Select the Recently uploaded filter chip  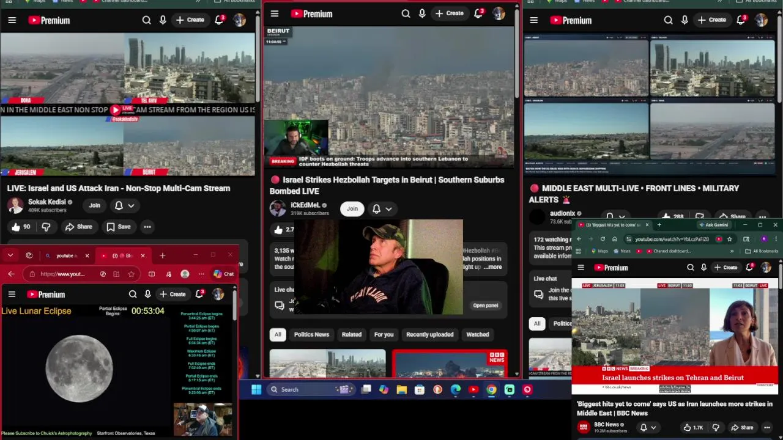430,334
